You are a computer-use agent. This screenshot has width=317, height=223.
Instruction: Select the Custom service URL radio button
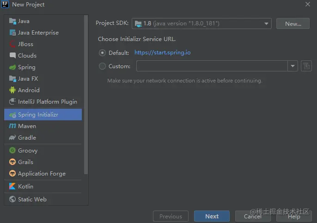(x=102, y=66)
